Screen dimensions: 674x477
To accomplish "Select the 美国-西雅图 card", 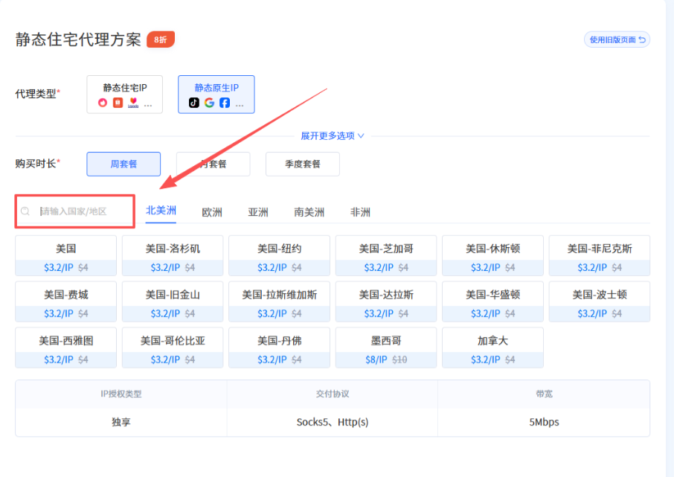I will point(65,348).
